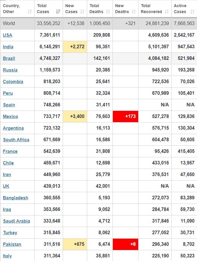Sort by New Cases arrows icon
Viewport: 197px width, 261px height.
point(83,12)
